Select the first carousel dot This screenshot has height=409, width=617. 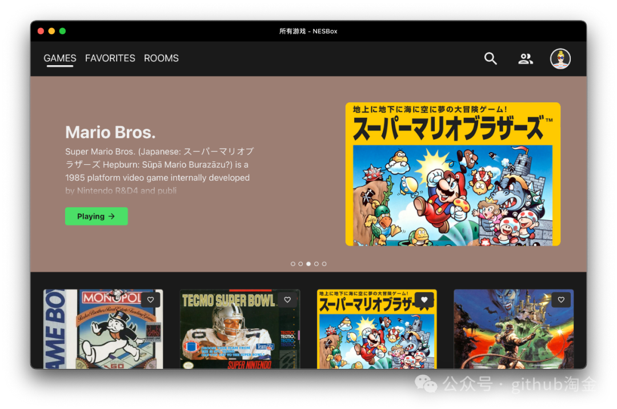(293, 264)
